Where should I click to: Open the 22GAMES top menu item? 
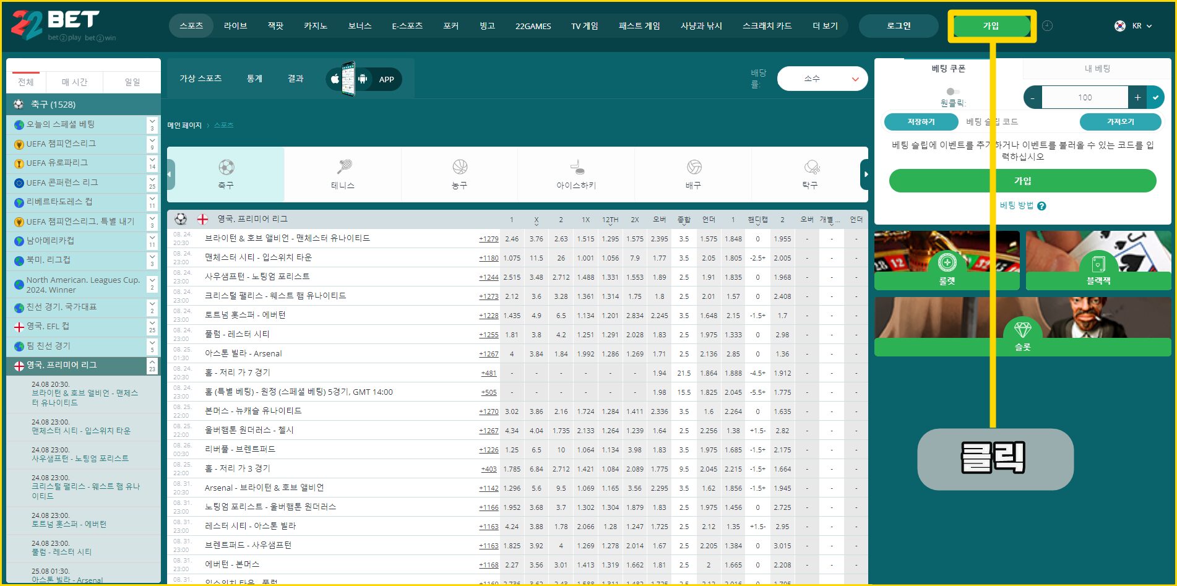click(533, 26)
